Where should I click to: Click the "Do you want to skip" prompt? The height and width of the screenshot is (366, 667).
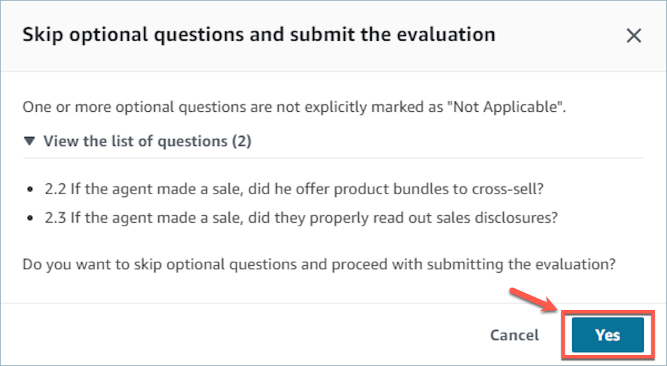pos(319,264)
